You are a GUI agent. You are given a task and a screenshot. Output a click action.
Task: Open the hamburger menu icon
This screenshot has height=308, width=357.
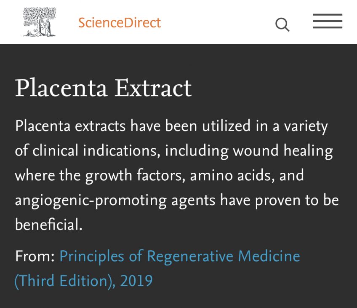click(328, 21)
